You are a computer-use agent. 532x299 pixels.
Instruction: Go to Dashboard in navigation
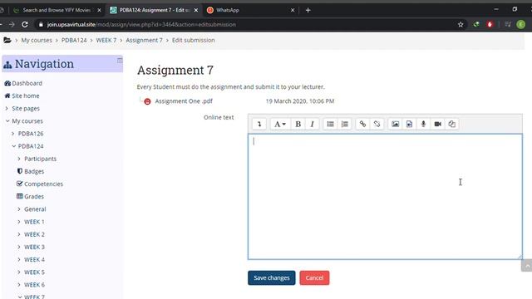(27, 83)
